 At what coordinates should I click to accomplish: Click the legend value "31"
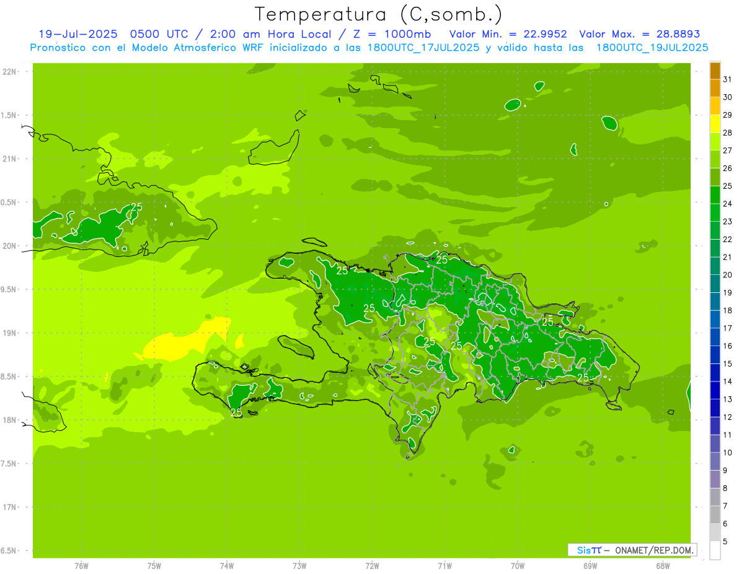(728, 79)
